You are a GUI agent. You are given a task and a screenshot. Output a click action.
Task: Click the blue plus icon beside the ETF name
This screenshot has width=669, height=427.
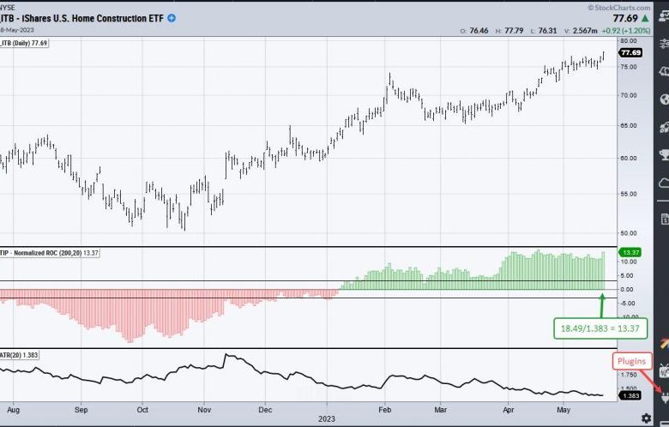tap(172, 18)
